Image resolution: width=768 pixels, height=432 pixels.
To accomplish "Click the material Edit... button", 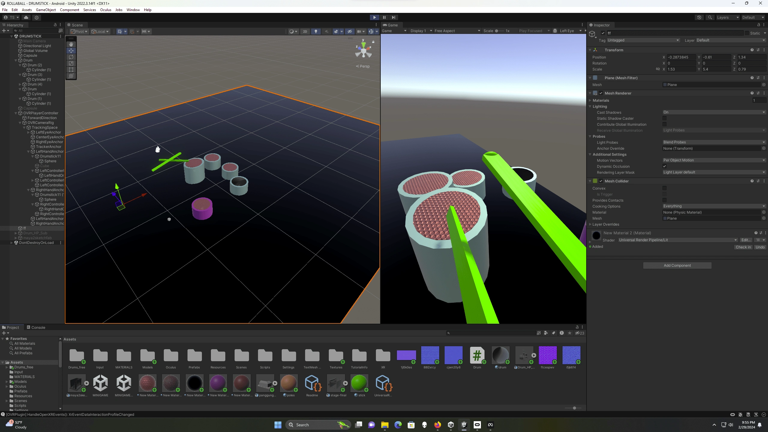I will pyautogui.click(x=746, y=240).
